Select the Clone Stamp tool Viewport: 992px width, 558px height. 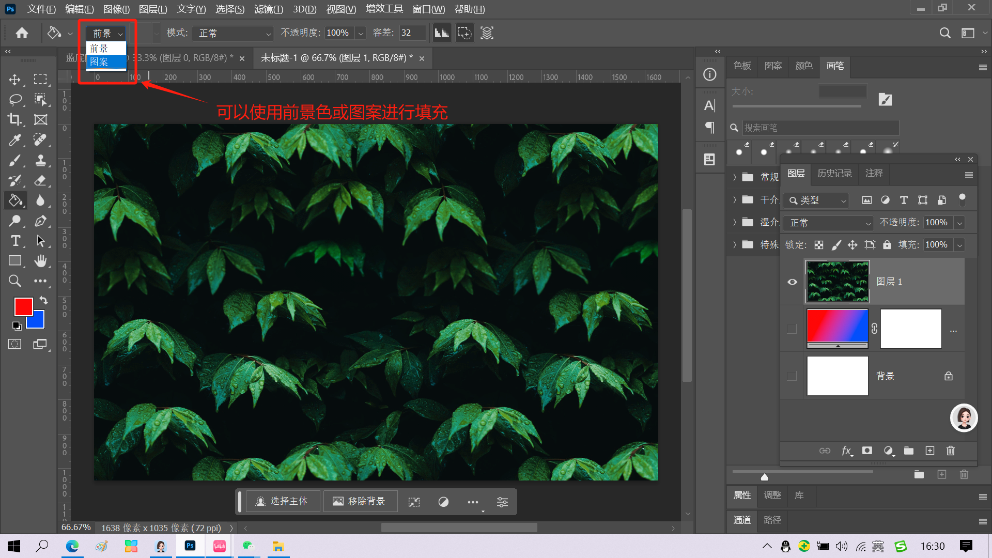pyautogui.click(x=40, y=160)
